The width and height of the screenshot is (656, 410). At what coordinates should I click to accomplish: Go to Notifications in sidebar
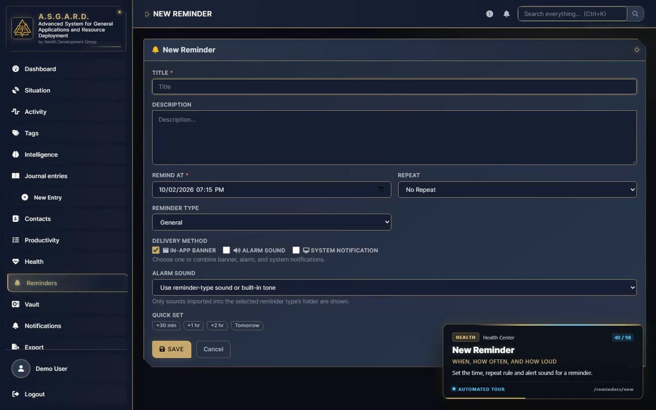(68, 326)
